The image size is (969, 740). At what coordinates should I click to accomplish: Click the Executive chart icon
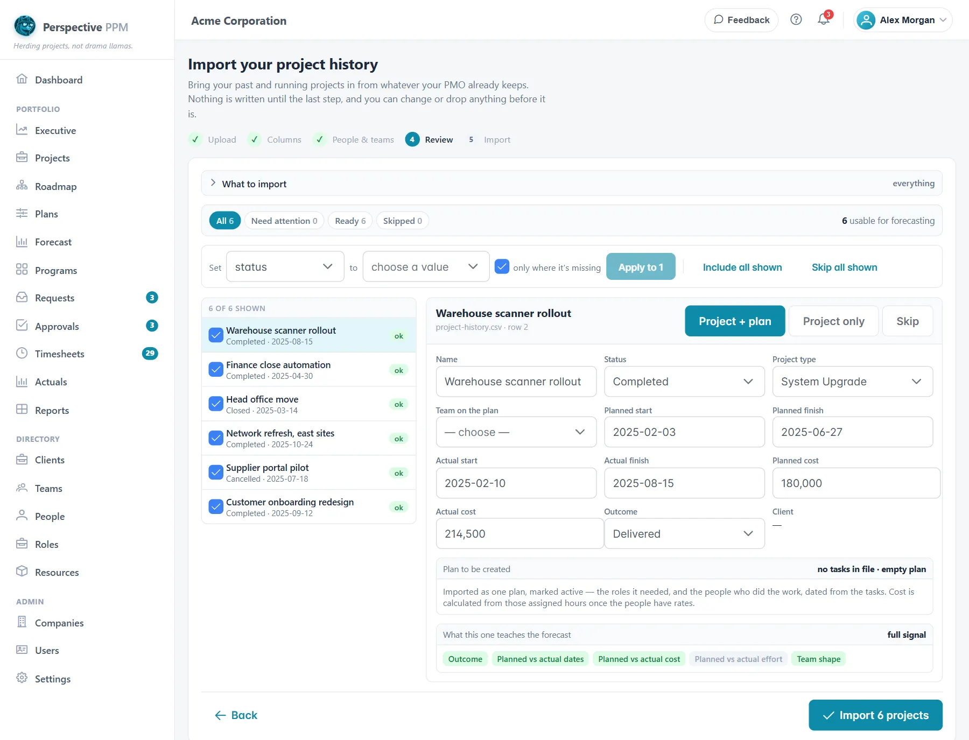click(22, 130)
